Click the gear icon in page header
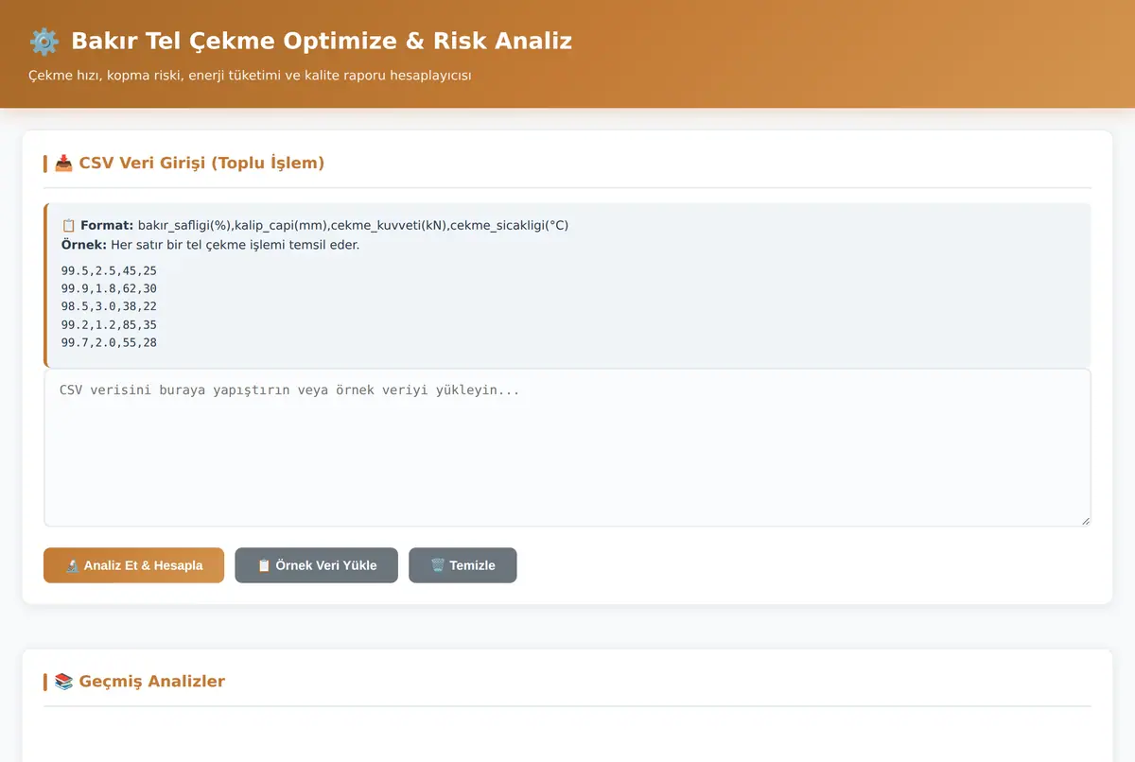 pos(44,42)
